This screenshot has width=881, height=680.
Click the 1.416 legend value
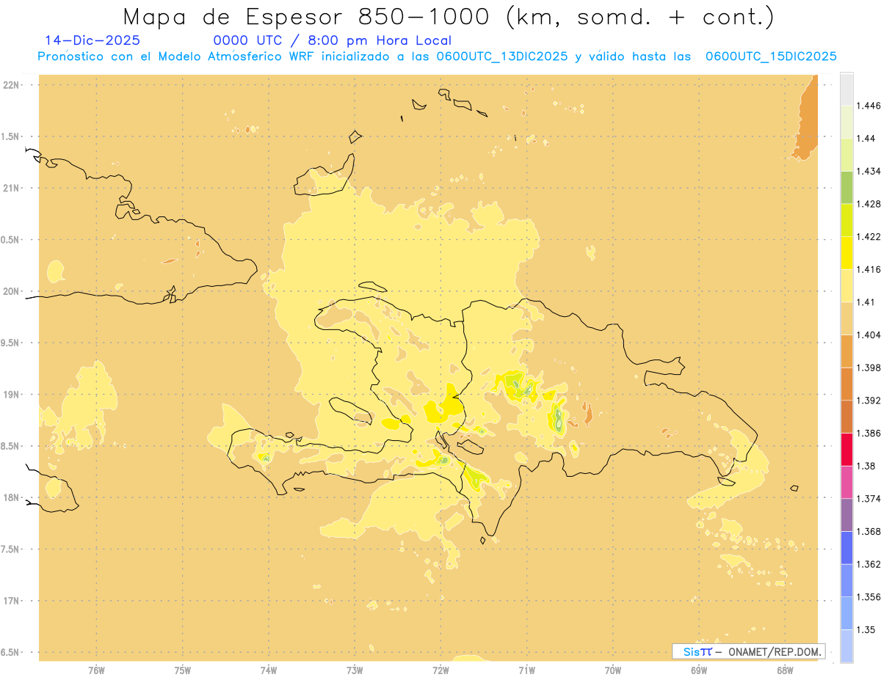click(869, 269)
